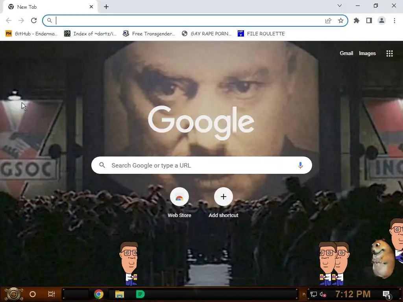Open Chrome's three-dot menu

[394, 20]
